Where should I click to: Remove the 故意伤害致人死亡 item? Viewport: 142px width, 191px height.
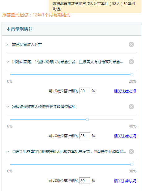[x=131, y=45]
